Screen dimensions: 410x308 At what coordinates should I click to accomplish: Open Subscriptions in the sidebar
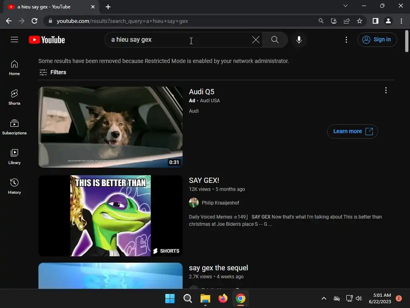coord(14,127)
